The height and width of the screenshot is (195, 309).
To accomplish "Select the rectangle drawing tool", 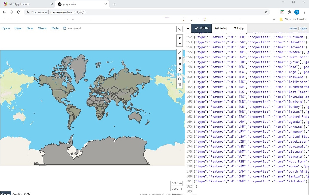I will click(179, 63).
